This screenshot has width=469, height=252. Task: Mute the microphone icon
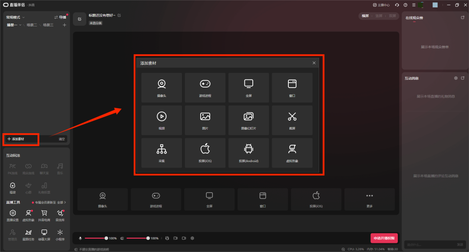[x=80, y=238]
